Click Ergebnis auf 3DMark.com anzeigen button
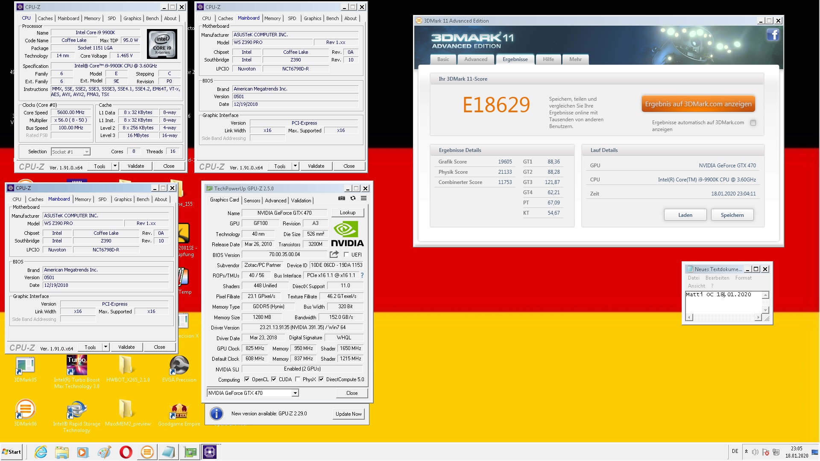 pyautogui.click(x=698, y=104)
